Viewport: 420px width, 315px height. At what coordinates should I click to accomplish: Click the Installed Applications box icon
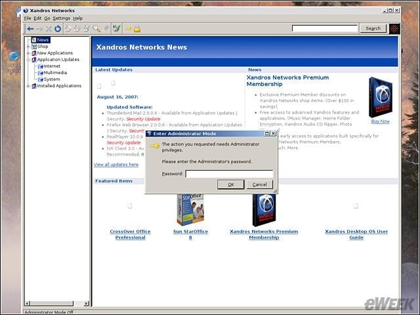[x=33, y=86]
